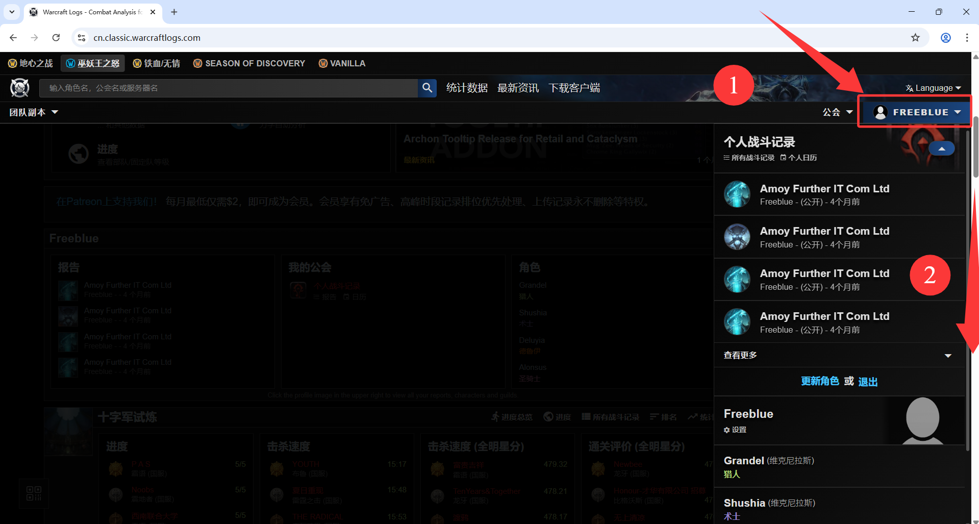The width and height of the screenshot is (979, 524).
Task: Expand 查看更多 to see more reports
Action: [839, 355]
